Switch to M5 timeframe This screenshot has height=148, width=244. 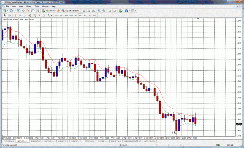(x=61, y=15)
